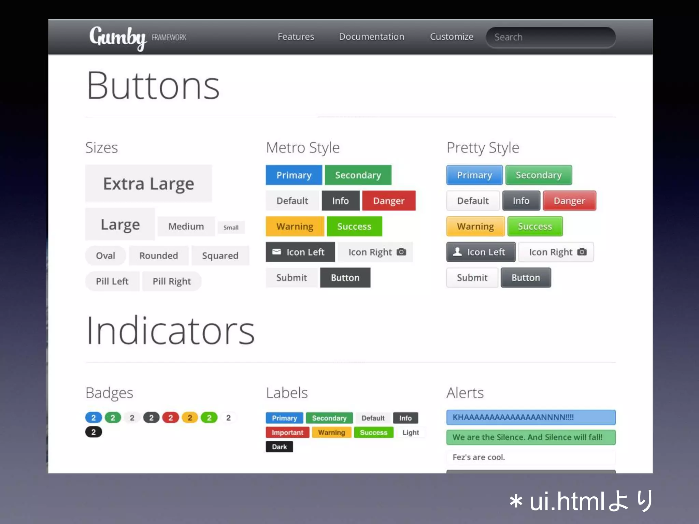Click the Metro Icon Left envelope button
Screen dimensions: 699x524
click(x=300, y=252)
